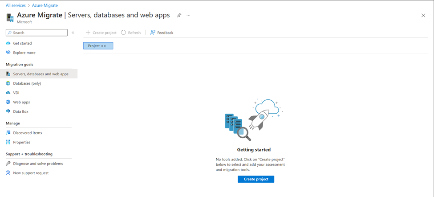Click the Feedback toolbar button

point(162,33)
